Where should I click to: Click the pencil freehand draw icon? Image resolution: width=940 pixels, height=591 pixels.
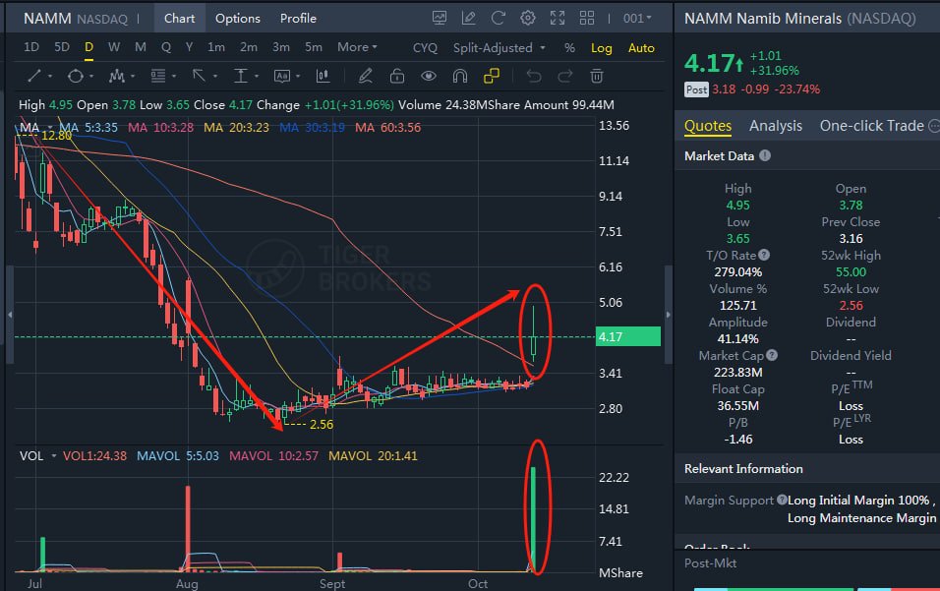[x=365, y=76]
